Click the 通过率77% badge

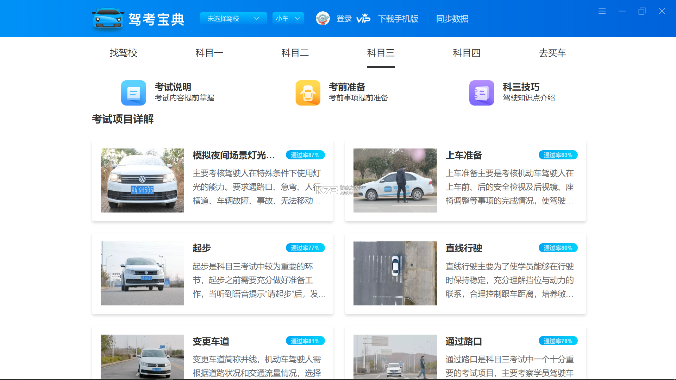[305, 248]
